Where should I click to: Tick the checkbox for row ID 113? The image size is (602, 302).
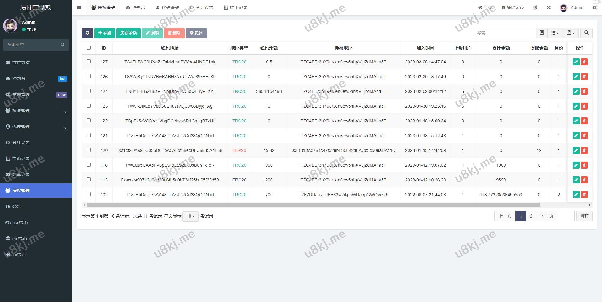[88, 180]
